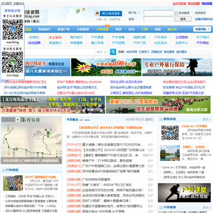
Task: Click the 海岛露营 hot search word
Action: [169, 52]
